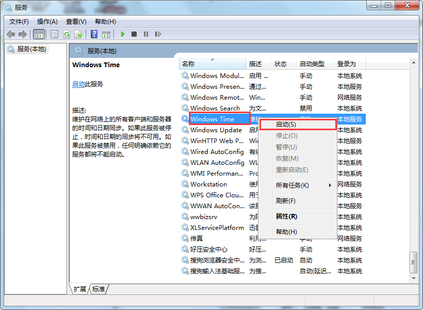Open the 操作(A) menu

[x=47, y=21]
